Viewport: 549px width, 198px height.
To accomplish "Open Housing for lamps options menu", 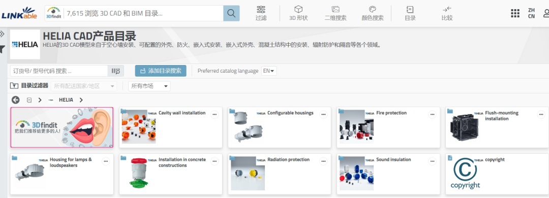I will 106,161.
